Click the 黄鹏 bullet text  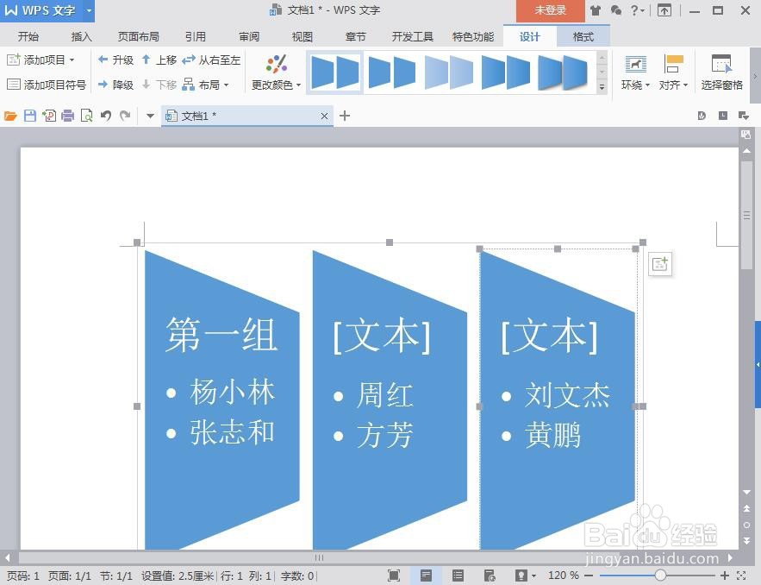point(552,435)
